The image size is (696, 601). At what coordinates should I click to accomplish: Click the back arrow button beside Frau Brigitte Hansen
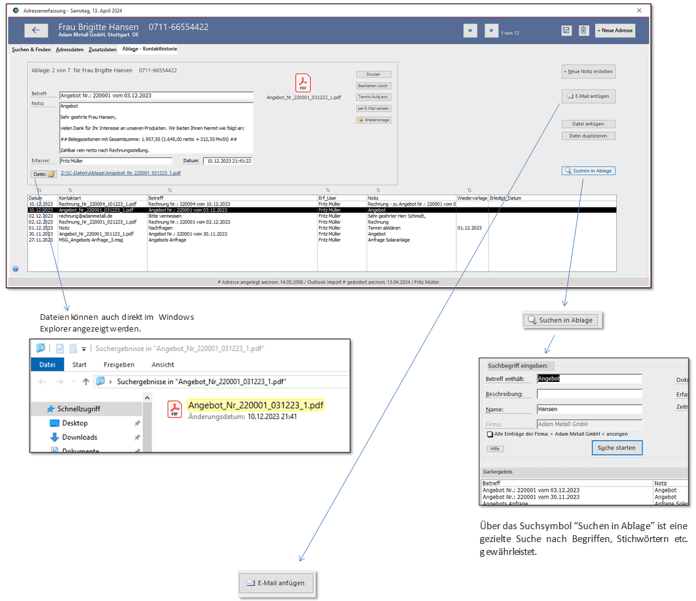click(x=36, y=30)
